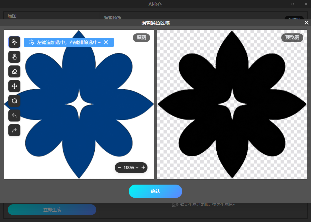This screenshot has height=222, width=311.
Task: Select the Move/pan tool
Action: coord(14,86)
